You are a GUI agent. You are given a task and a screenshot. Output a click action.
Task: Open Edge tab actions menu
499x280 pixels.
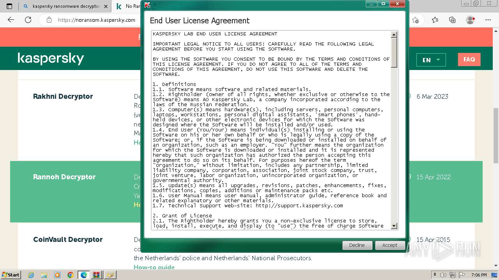[9, 6]
